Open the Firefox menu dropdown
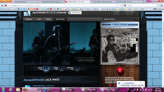 [6, 1]
